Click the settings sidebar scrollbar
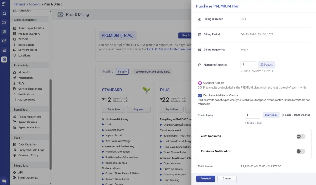Screen dimensions: 316x185 click(x=50, y=123)
